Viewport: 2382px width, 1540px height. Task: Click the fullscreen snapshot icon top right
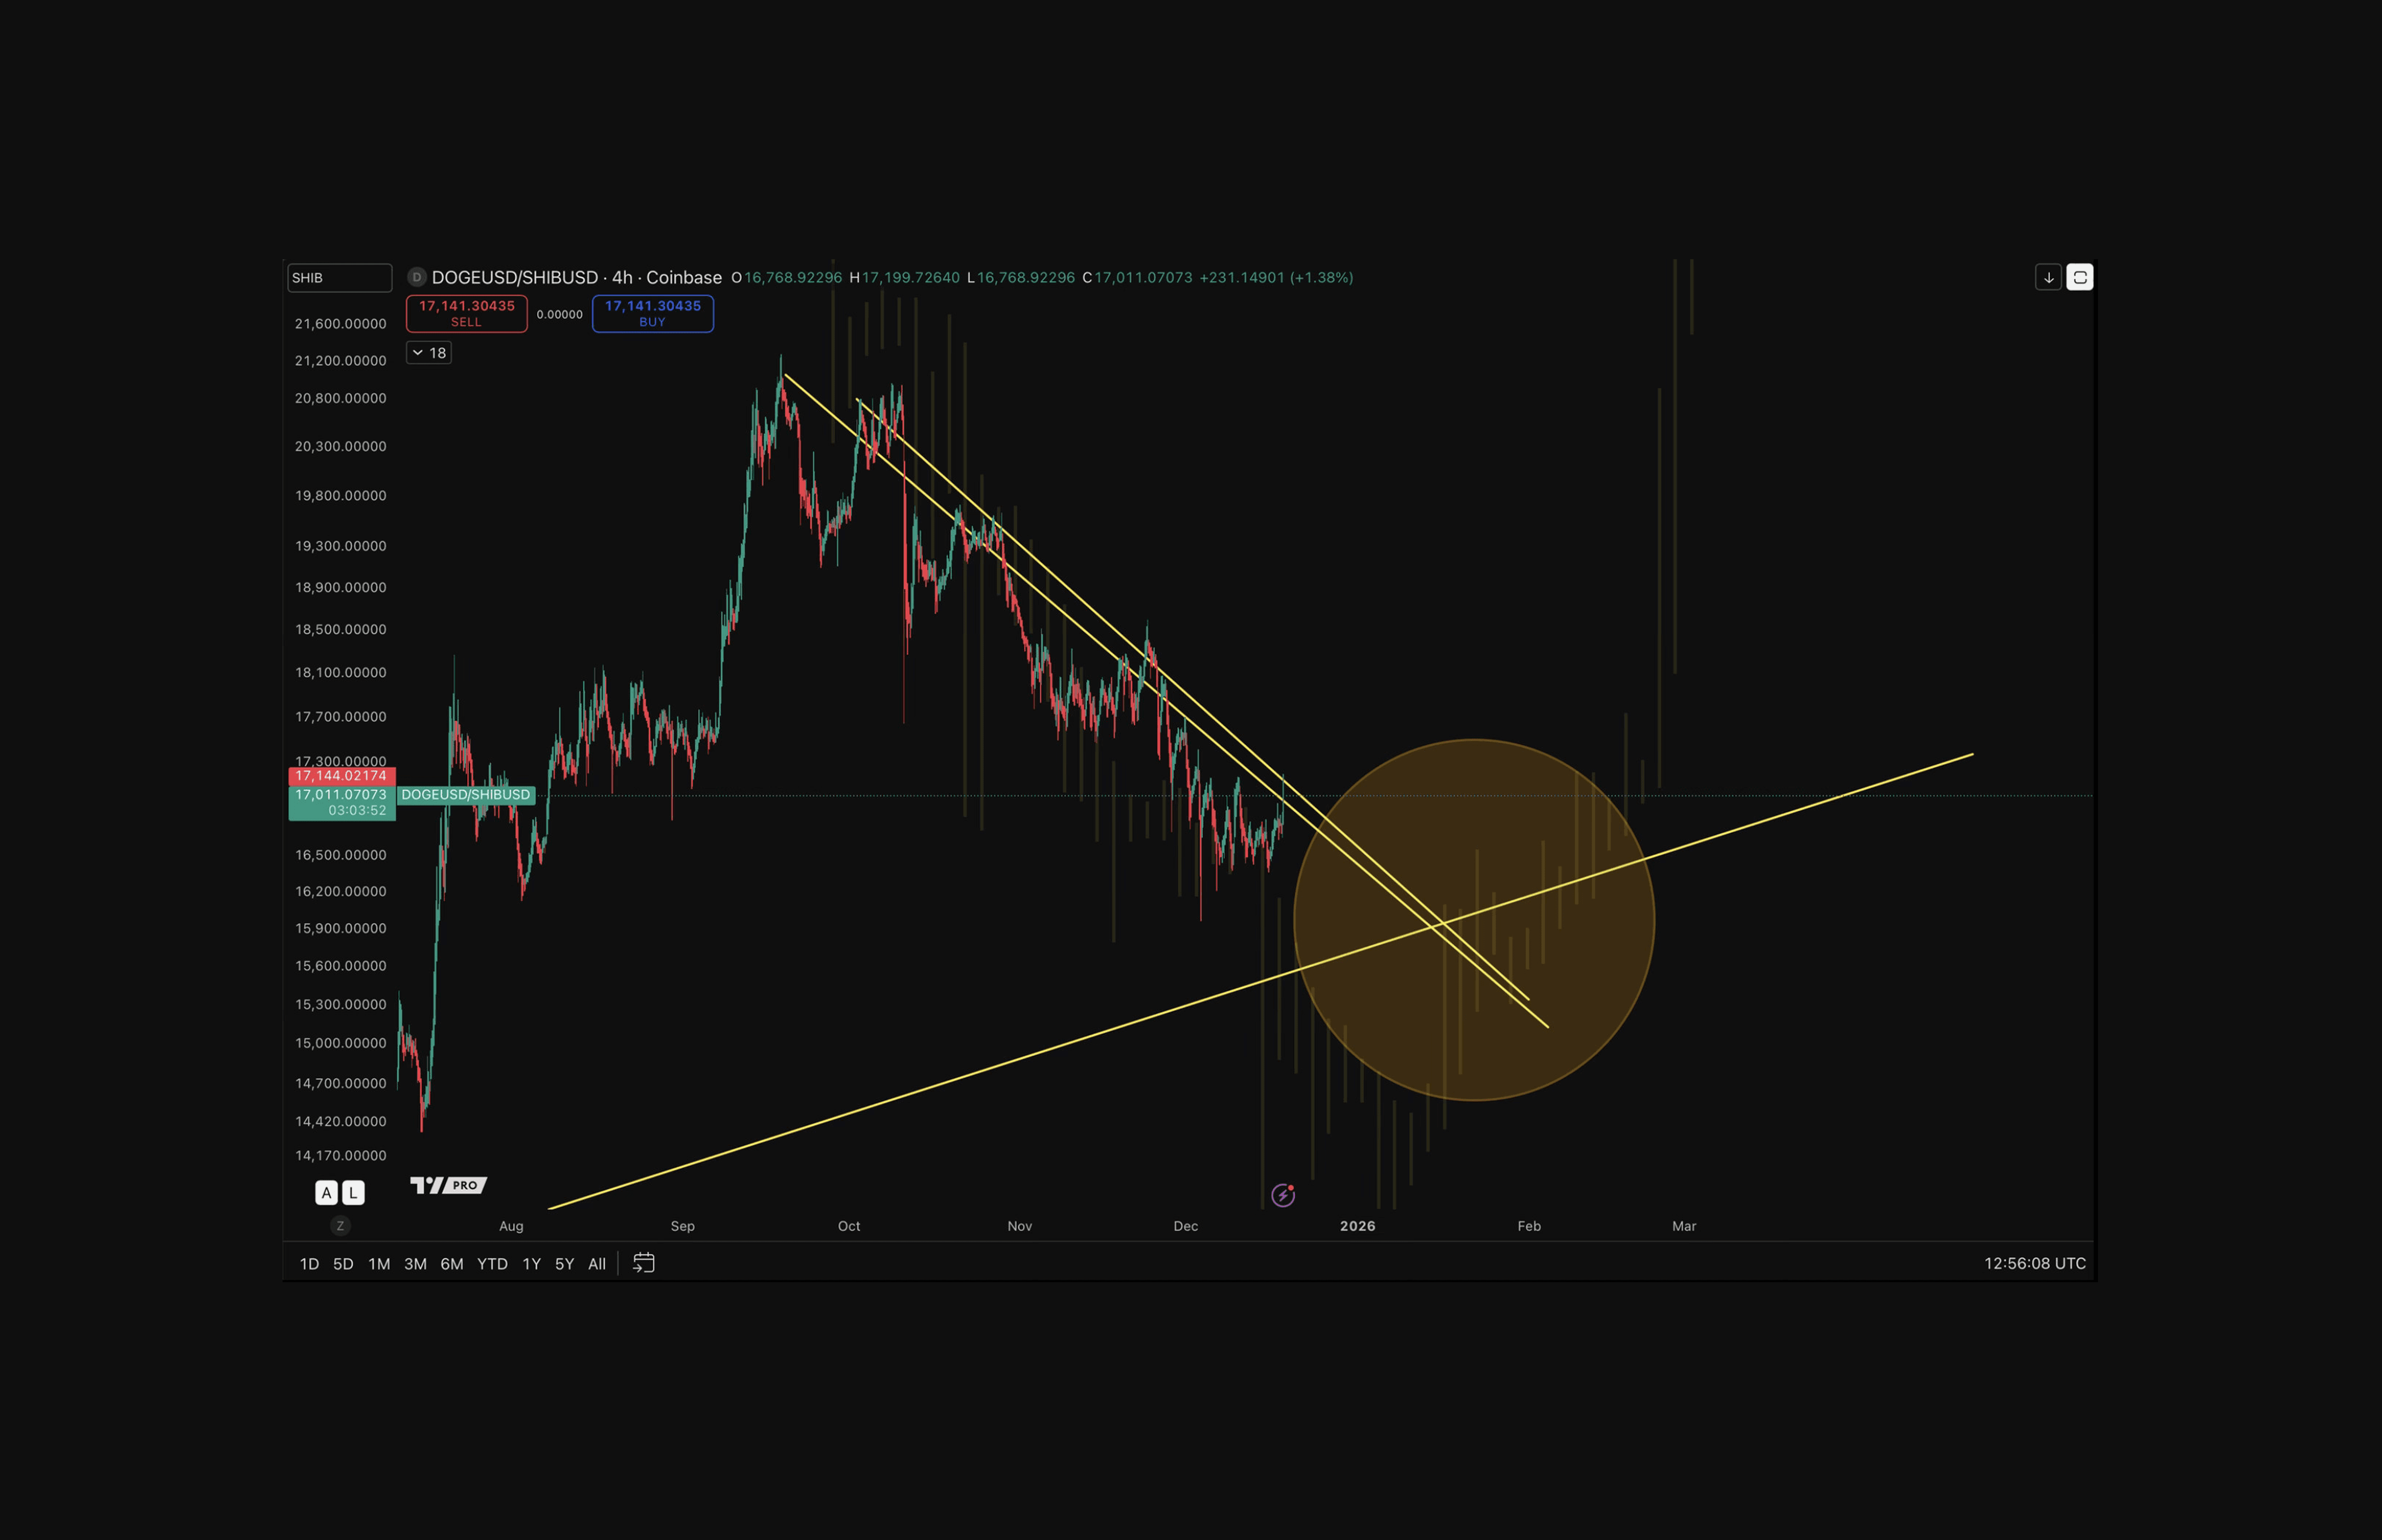[2079, 277]
